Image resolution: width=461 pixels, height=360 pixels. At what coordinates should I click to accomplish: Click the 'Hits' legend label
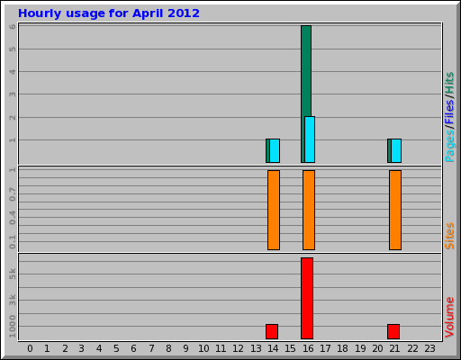point(449,83)
